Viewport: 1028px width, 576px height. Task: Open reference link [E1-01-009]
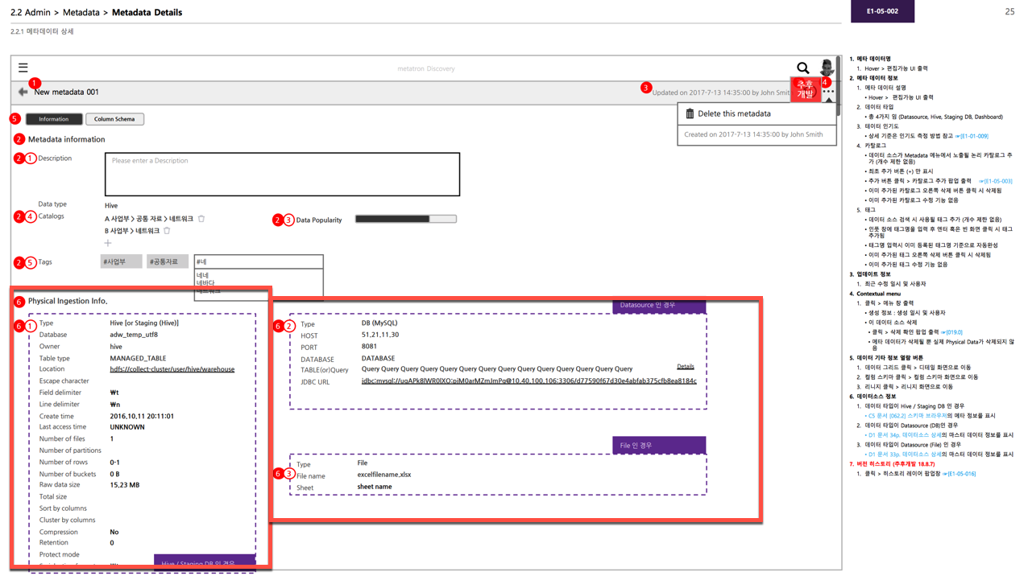[972, 136]
